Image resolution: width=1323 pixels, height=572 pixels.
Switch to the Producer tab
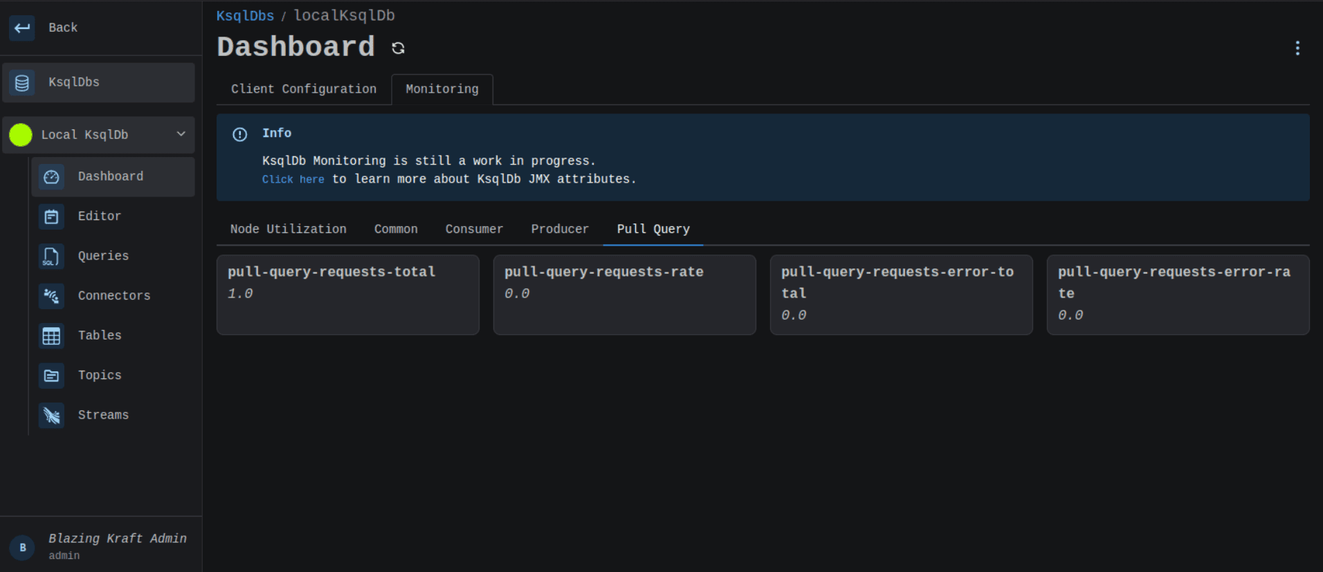560,229
